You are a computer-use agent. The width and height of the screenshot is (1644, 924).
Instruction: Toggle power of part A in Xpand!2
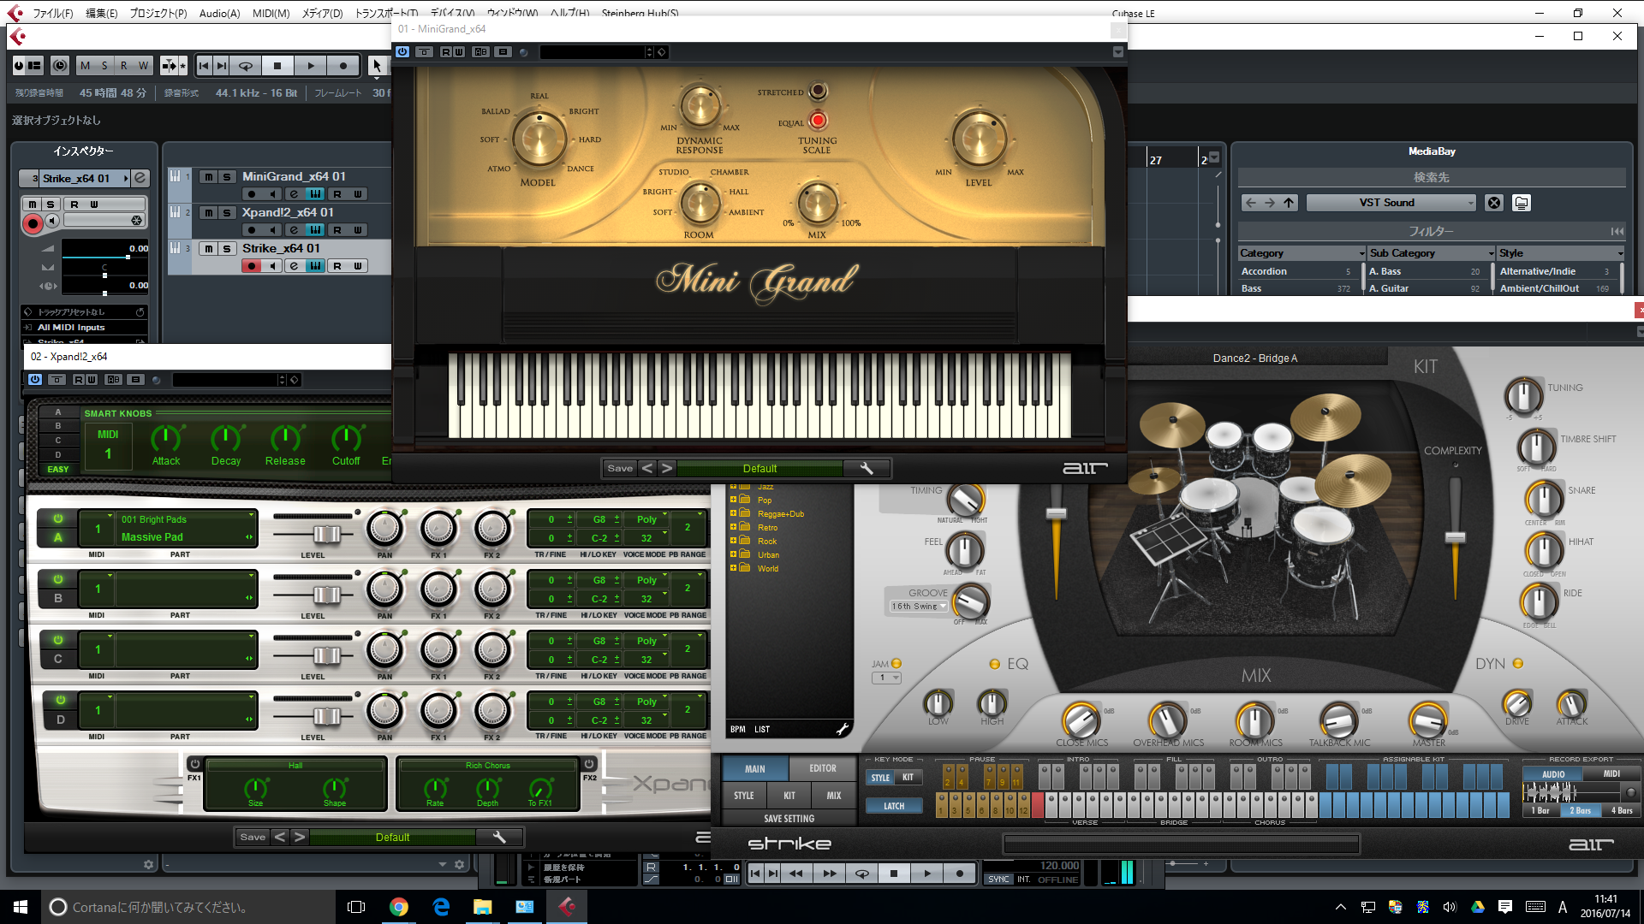click(x=58, y=518)
